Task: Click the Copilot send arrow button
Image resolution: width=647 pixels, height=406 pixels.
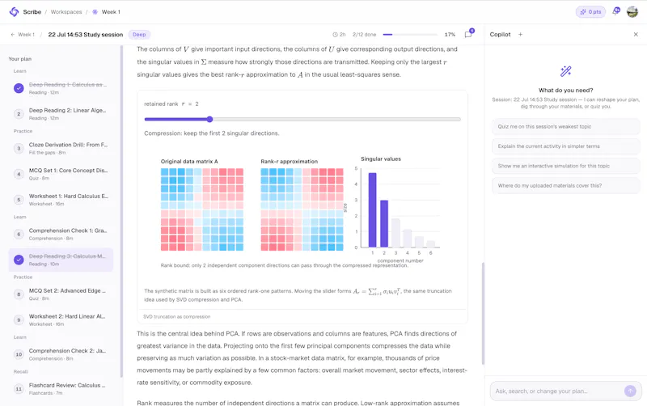Action: tap(630, 391)
